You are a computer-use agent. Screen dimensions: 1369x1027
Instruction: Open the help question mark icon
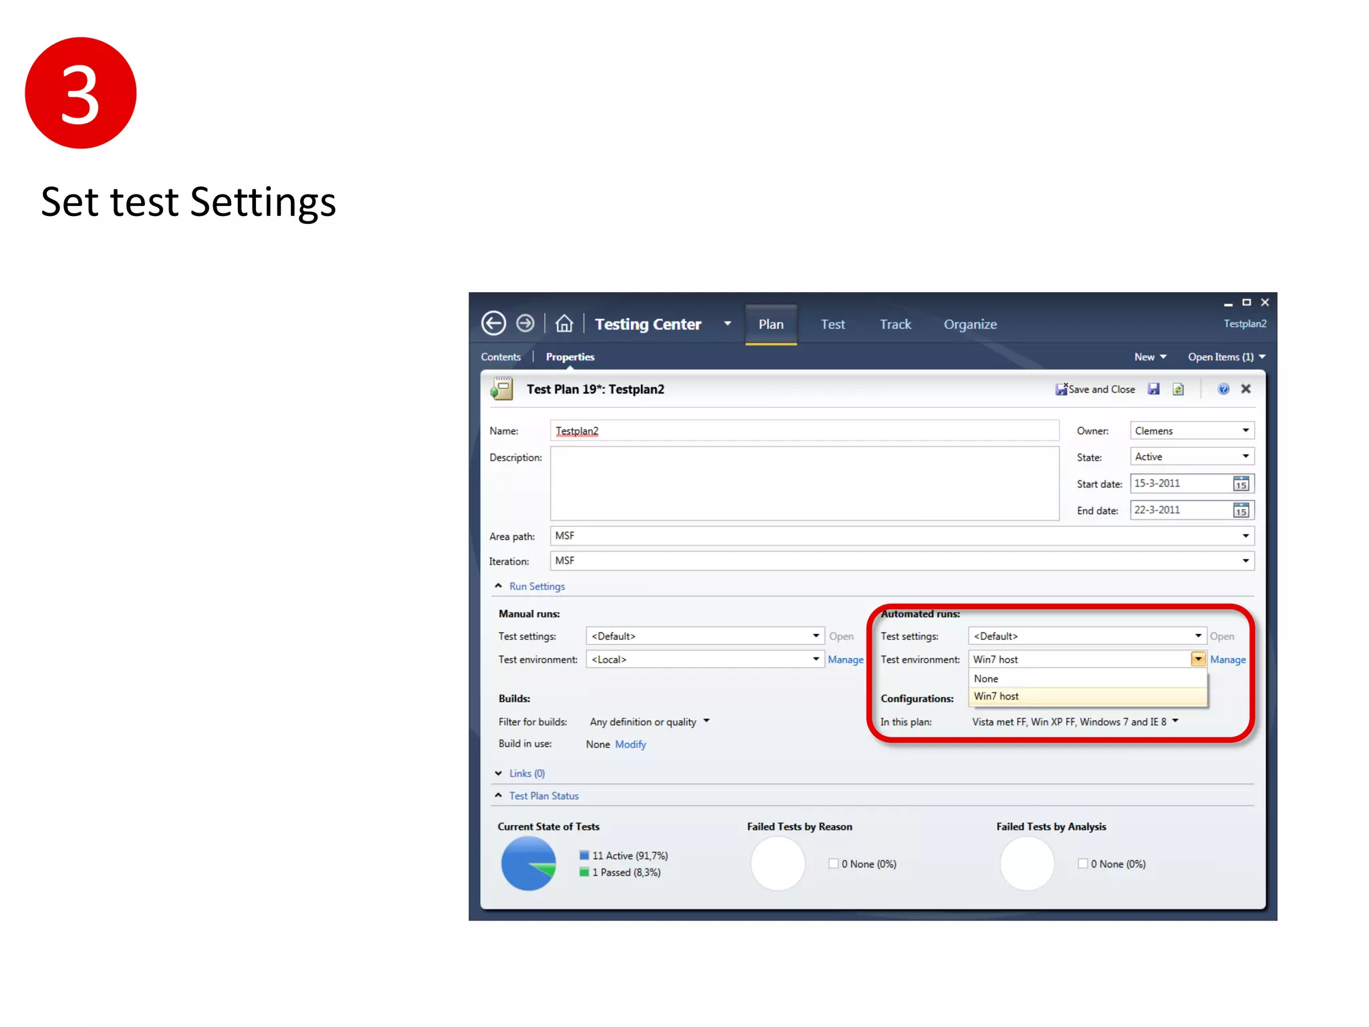pos(1223,389)
